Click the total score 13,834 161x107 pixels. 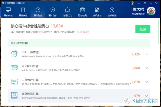click(x=57, y=26)
